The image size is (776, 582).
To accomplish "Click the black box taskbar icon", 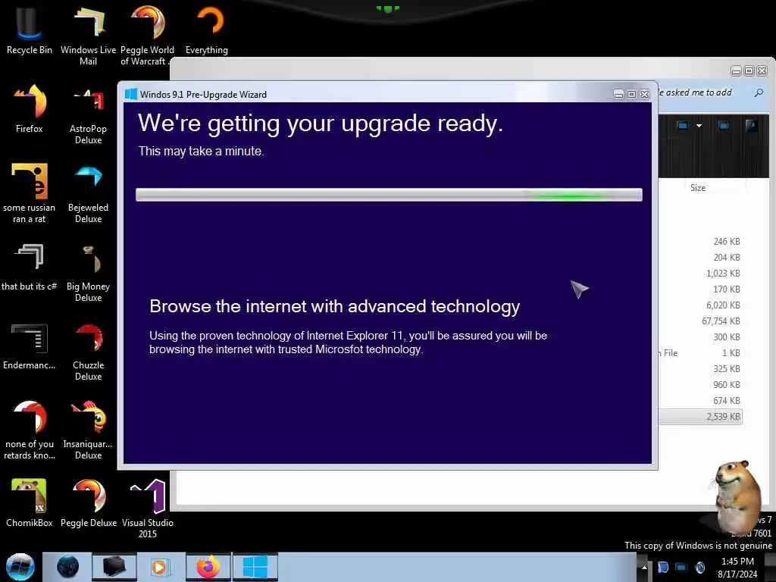I will (x=114, y=567).
